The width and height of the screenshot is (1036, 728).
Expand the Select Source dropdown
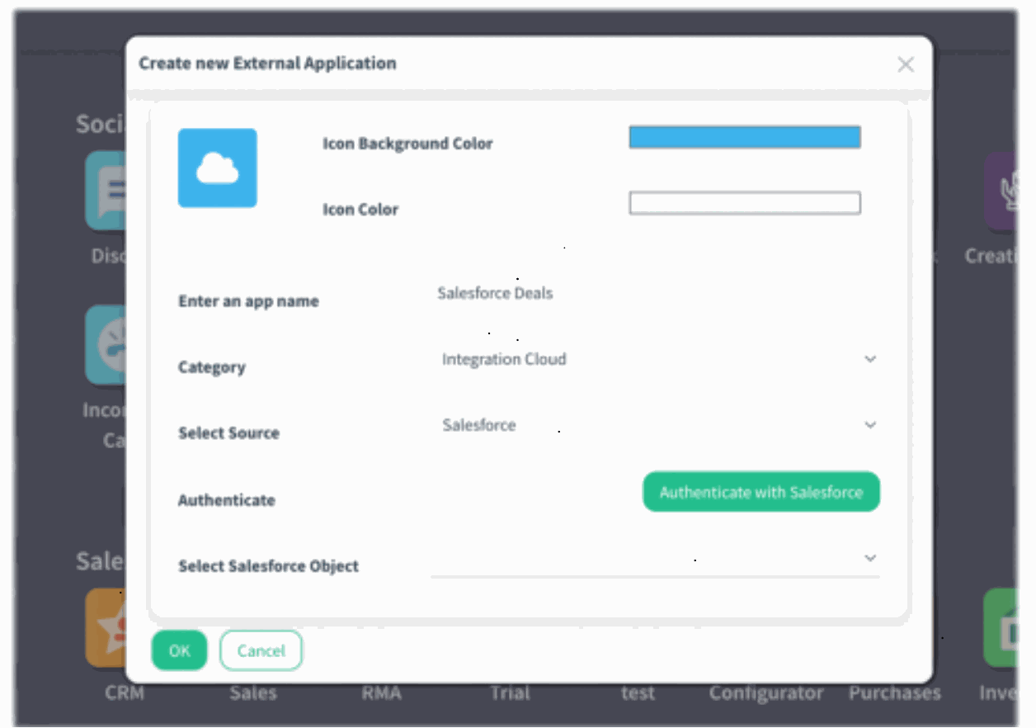(869, 425)
